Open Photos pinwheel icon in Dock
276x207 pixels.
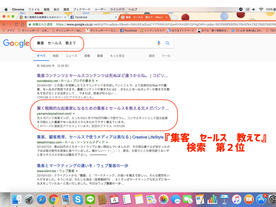(x=164, y=200)
